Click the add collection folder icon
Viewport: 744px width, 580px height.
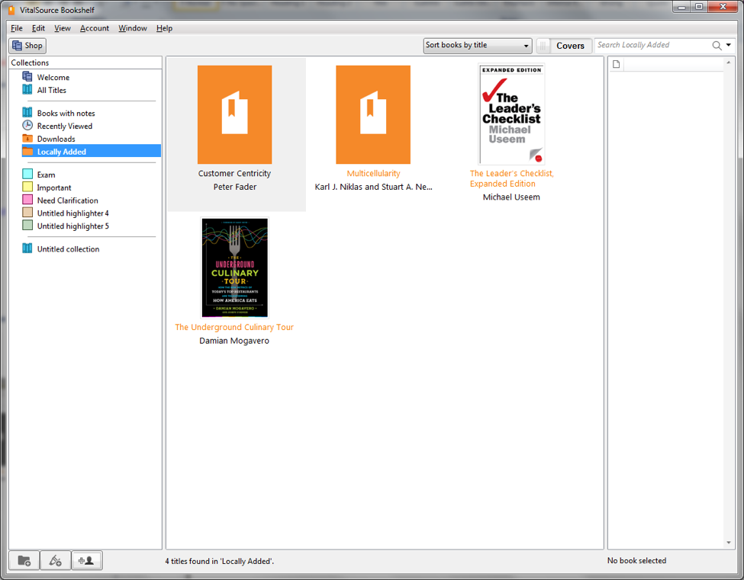coord(24,561)
